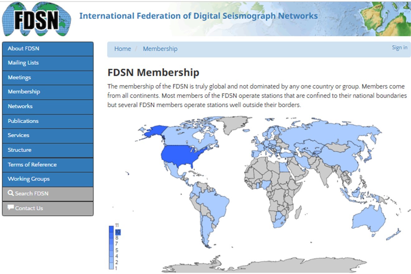This screenshot has height=274, width=411.
Task: Open Mailing Lists in the sidebar
Action: click(x=23, y=63)
